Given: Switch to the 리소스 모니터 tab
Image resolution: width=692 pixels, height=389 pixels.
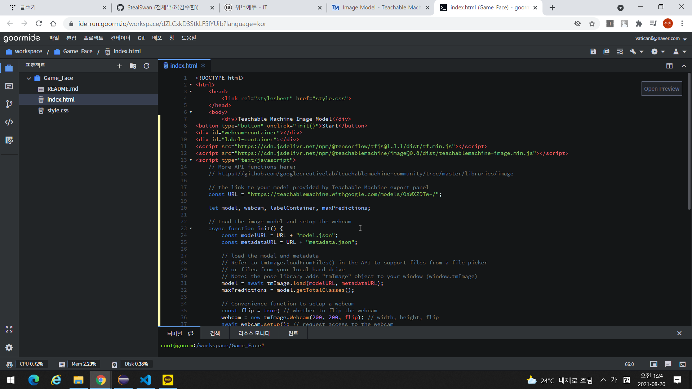Looking at the screenshot, I should pos(254,333).
